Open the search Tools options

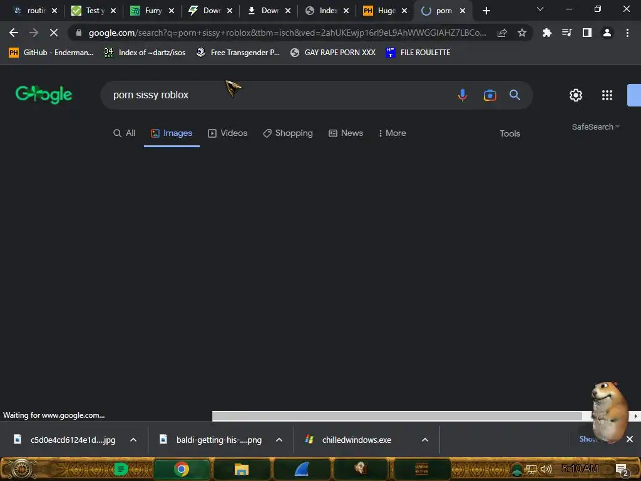tap(510, 134)
